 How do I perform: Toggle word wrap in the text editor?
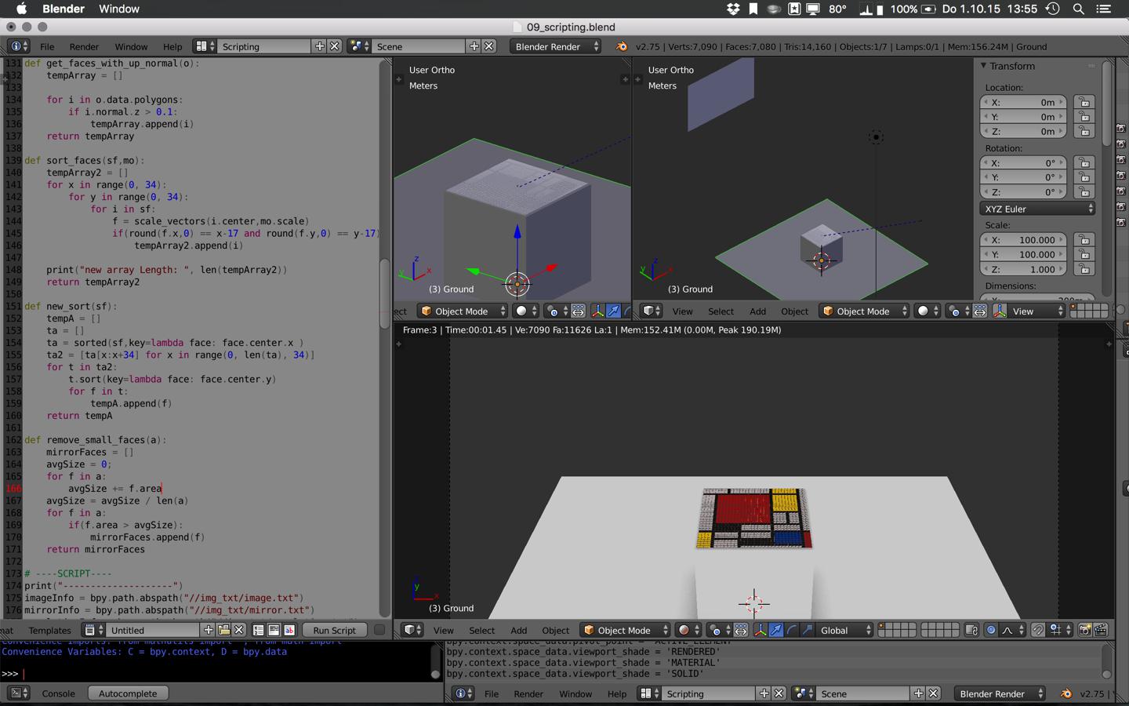tap(274, 630)
